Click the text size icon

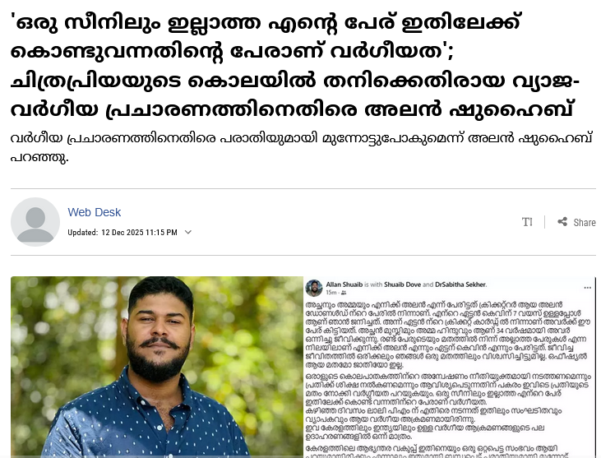coord(527,222)
